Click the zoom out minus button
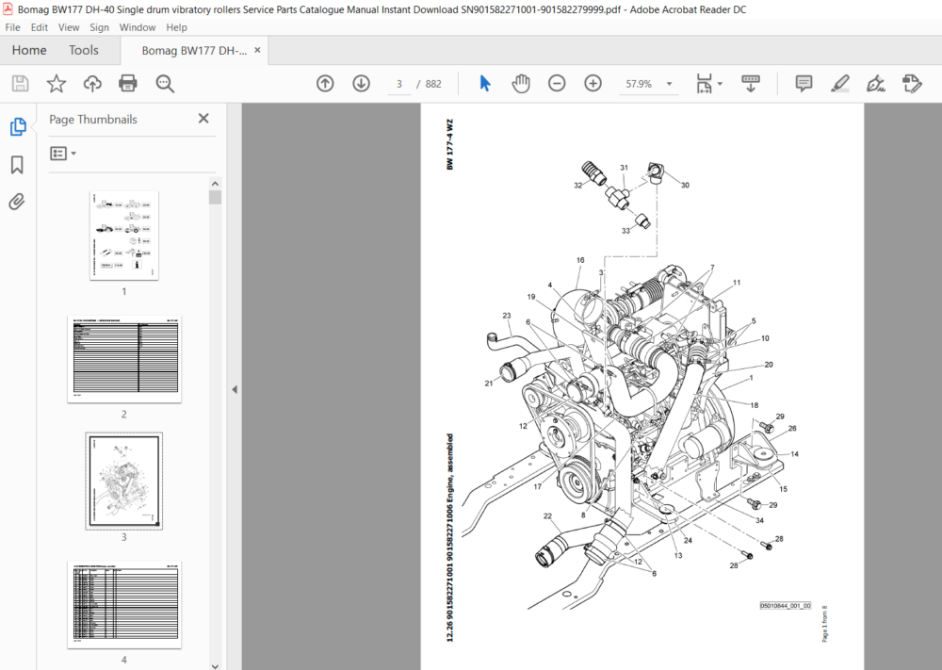Viewport: 942px width, 670px height. click(x=557, y=84)
